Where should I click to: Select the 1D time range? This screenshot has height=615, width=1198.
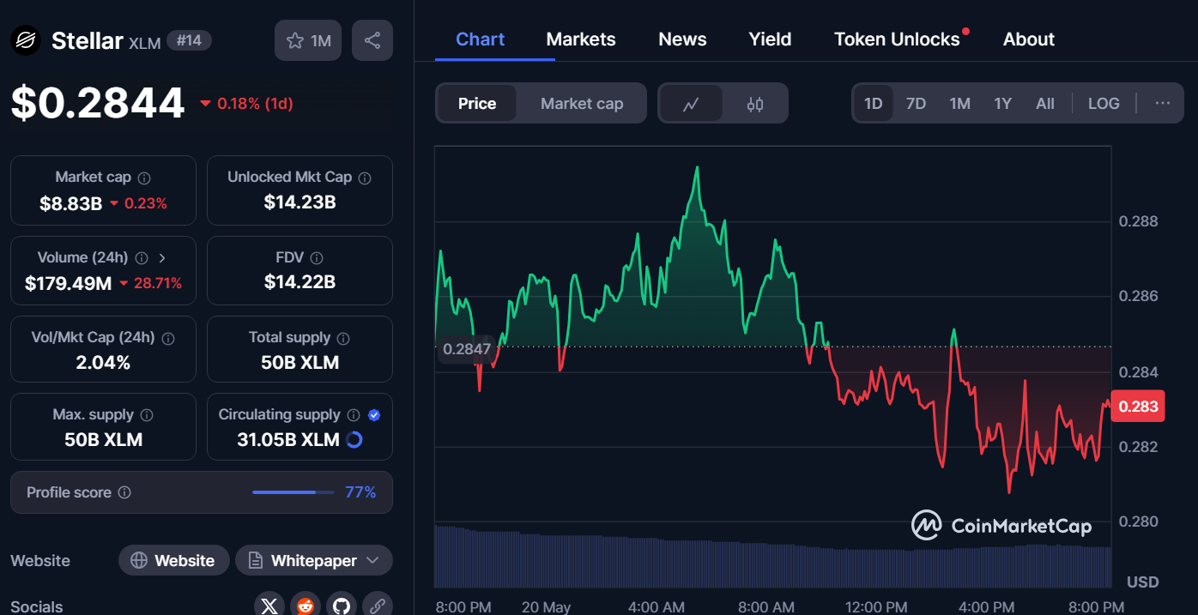click(x=874, y=104)
